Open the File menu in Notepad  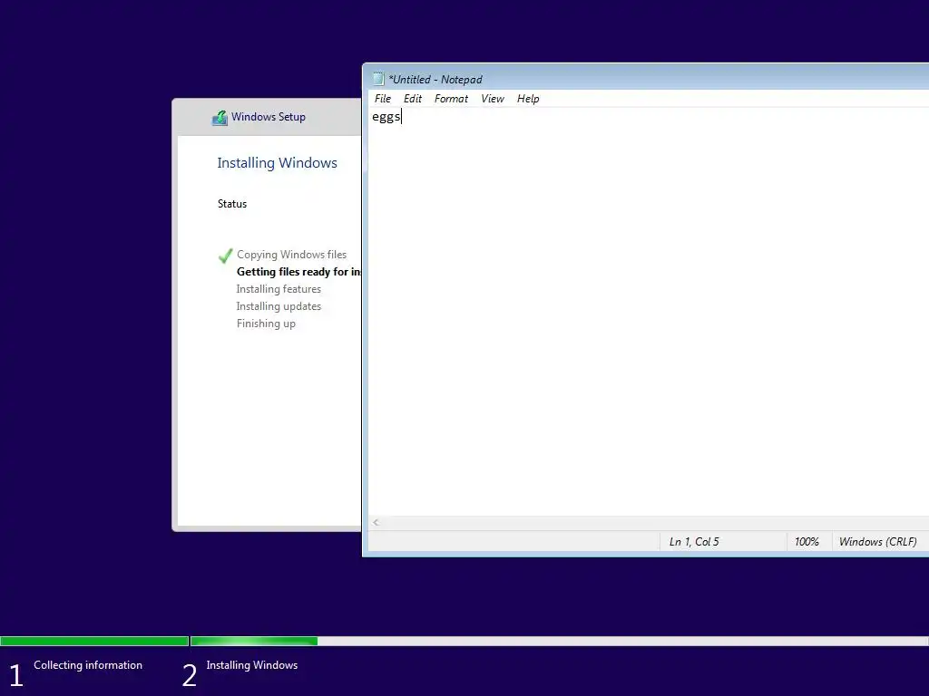pos(383,99)
